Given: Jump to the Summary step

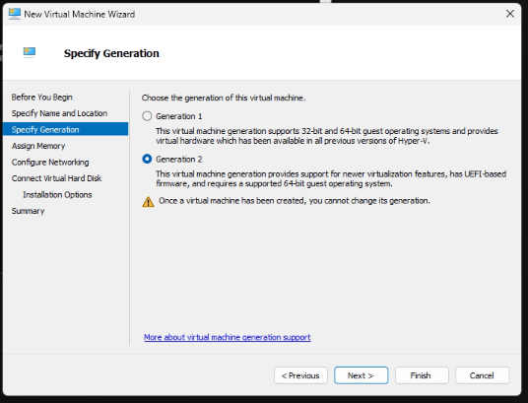Looking at the screenshot, I should (28, 211).
